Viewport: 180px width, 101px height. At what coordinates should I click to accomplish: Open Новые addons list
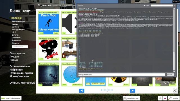click(14, 60)
